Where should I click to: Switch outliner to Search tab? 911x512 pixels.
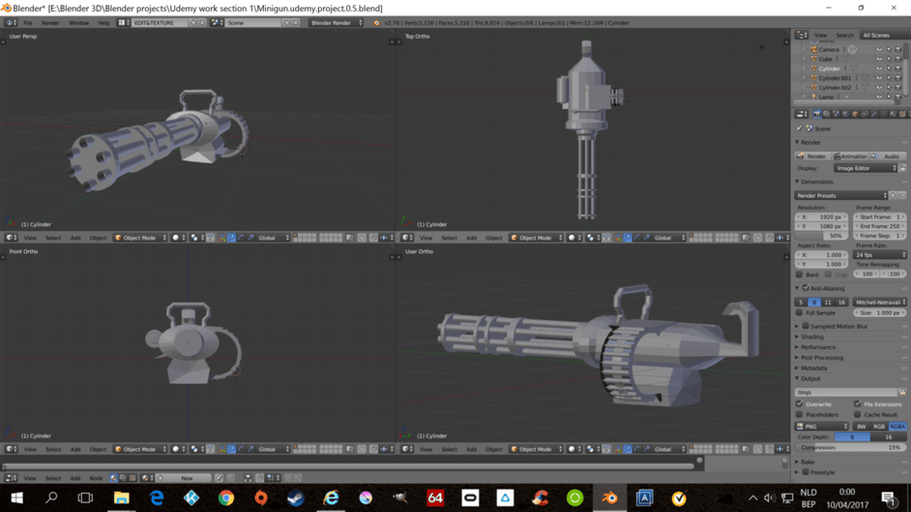click(x=844, y=35)
